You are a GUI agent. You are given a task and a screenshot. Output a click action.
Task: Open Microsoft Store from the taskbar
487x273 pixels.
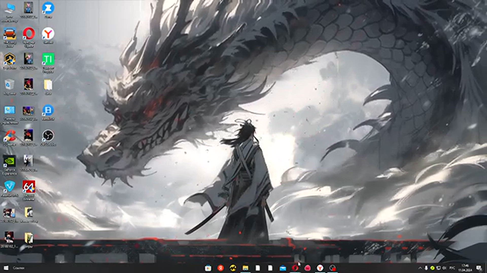(208, 268)
